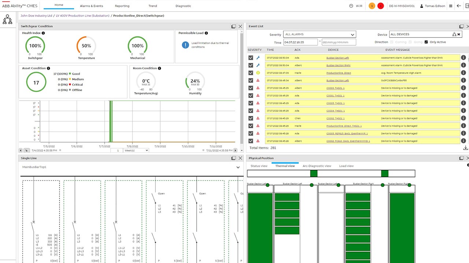469x263 pixels.
Task: Click the trend reset button beside left arrow
Action: (26, 150)
